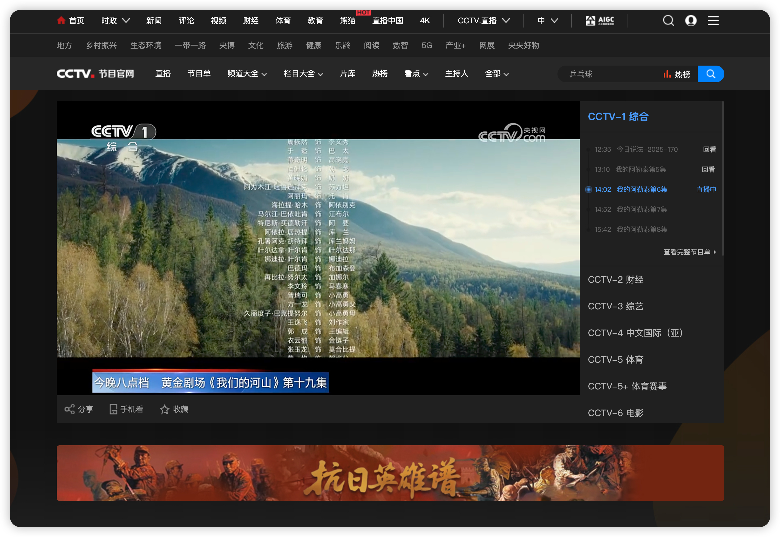780x537 pixels.
Task: Open the 熊猫 HOT menu item
Action: [x=348, y=21]
